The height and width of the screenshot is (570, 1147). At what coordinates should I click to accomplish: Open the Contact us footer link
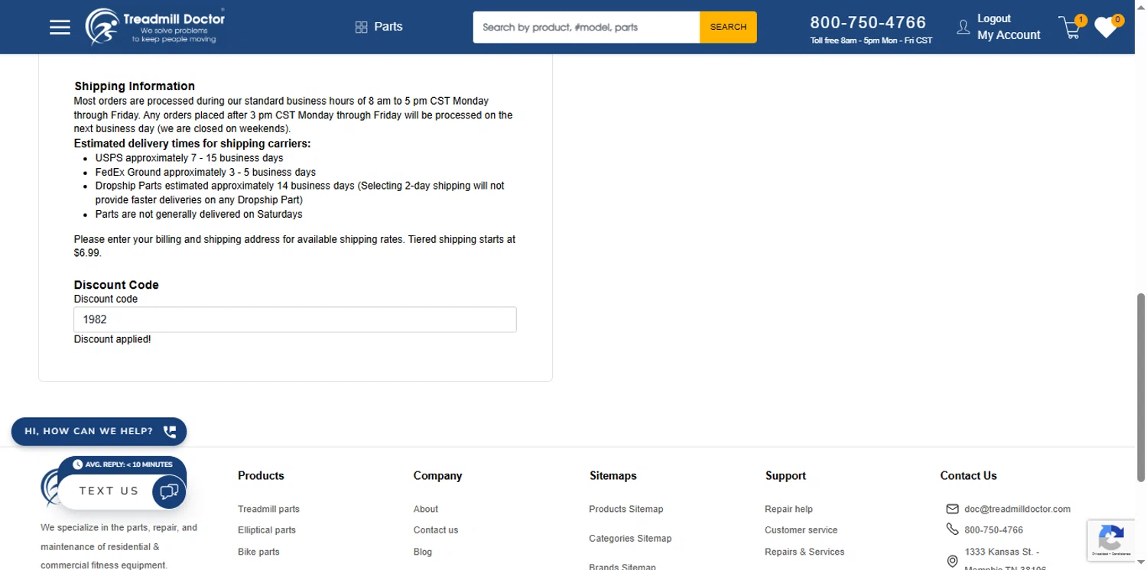click(436, 530)
